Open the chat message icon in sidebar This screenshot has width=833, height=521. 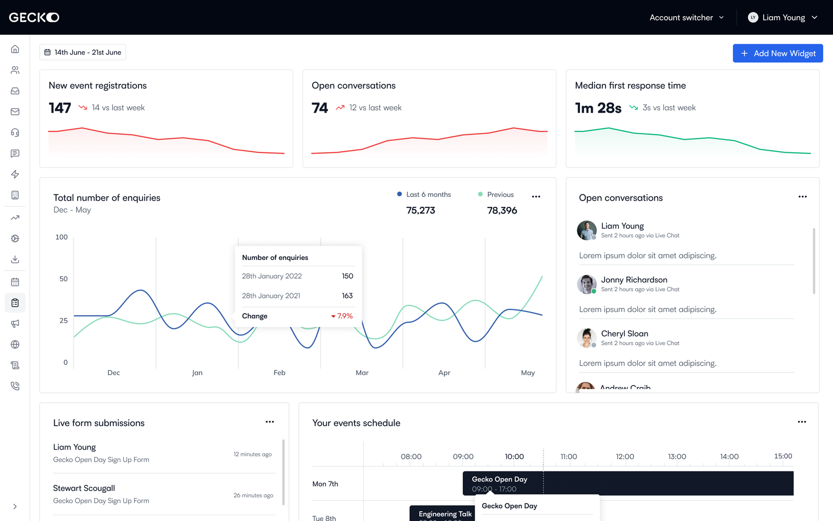tap(15, 153)
